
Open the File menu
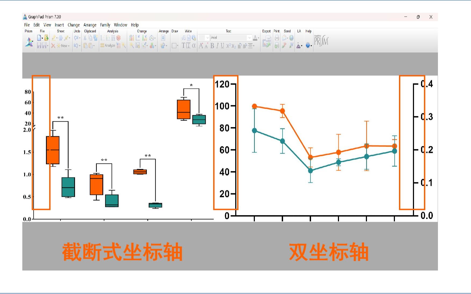[27, 25]
